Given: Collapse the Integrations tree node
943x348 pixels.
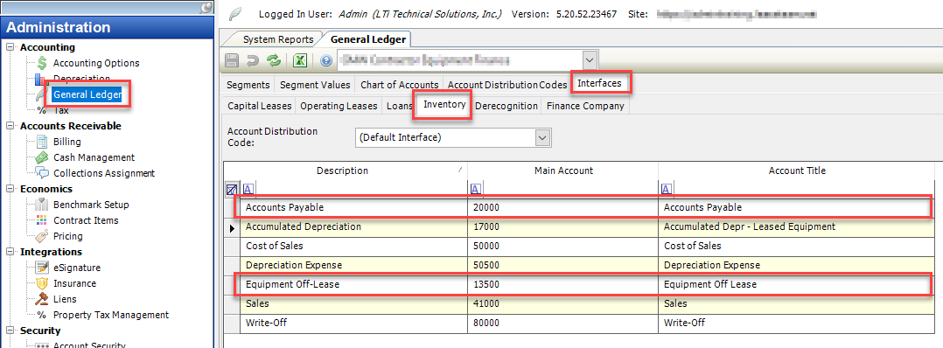Looking at the screenshot, I should point(10,252).
